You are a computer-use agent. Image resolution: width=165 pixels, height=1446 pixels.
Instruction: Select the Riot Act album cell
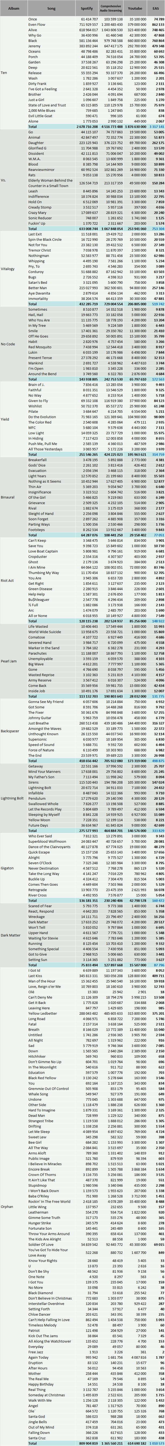[x=13, y=580]
